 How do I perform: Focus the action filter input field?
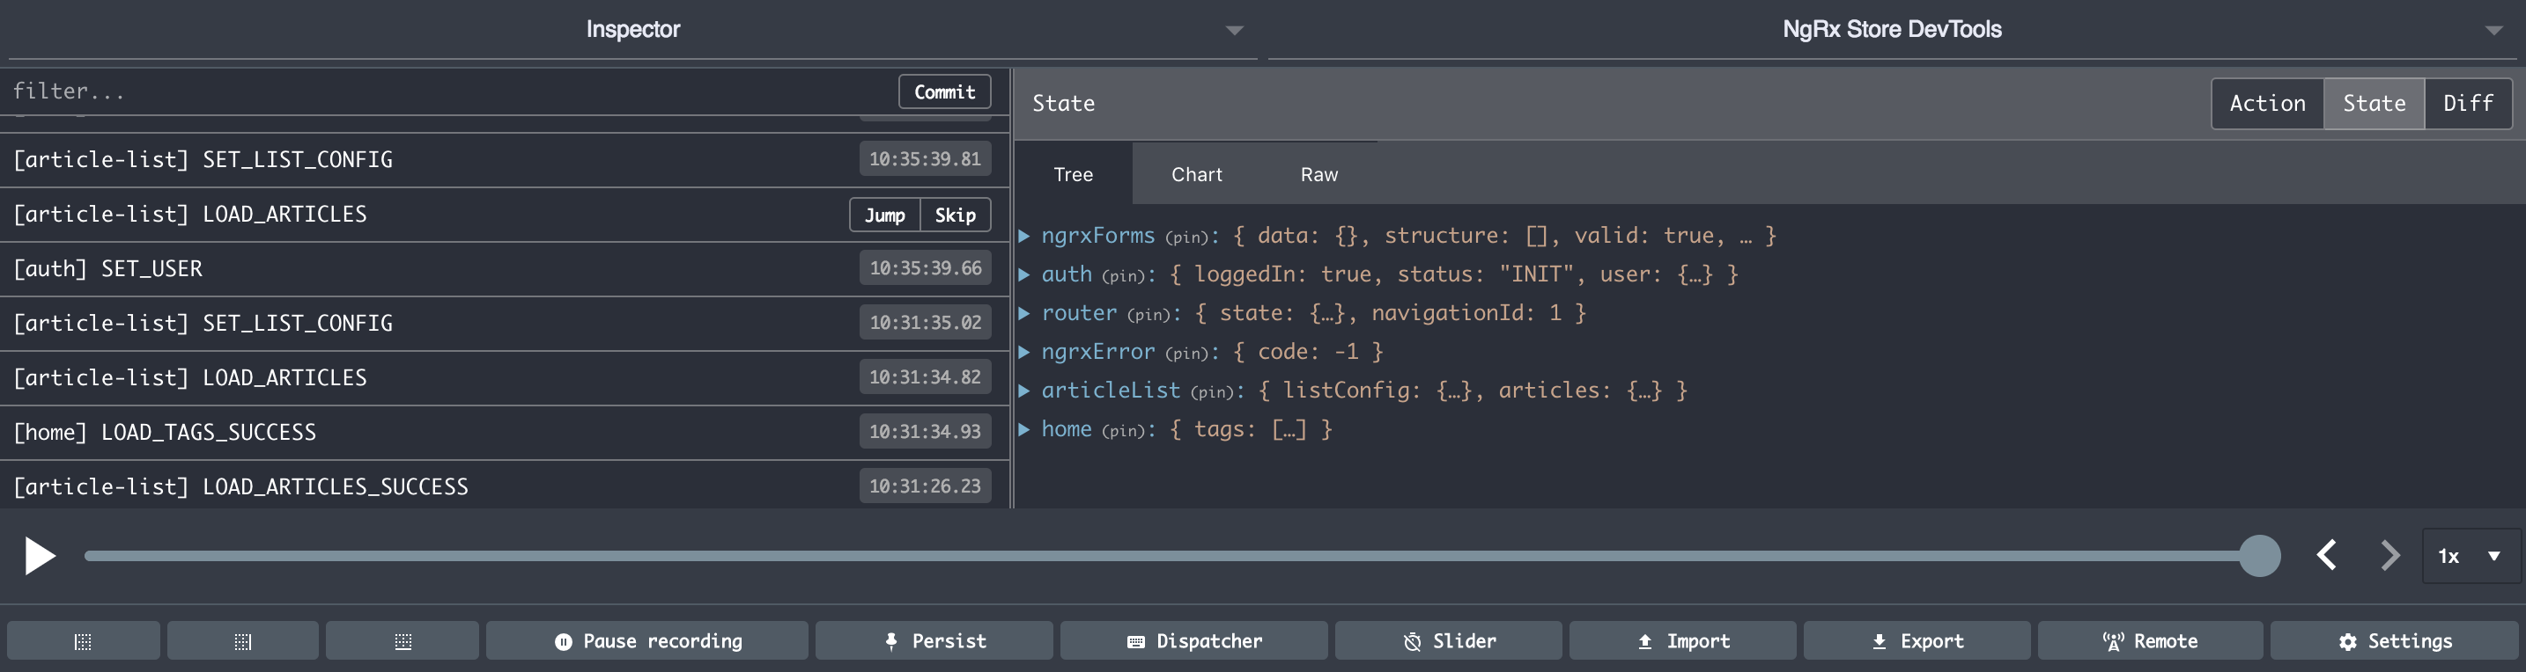[441, 91]
